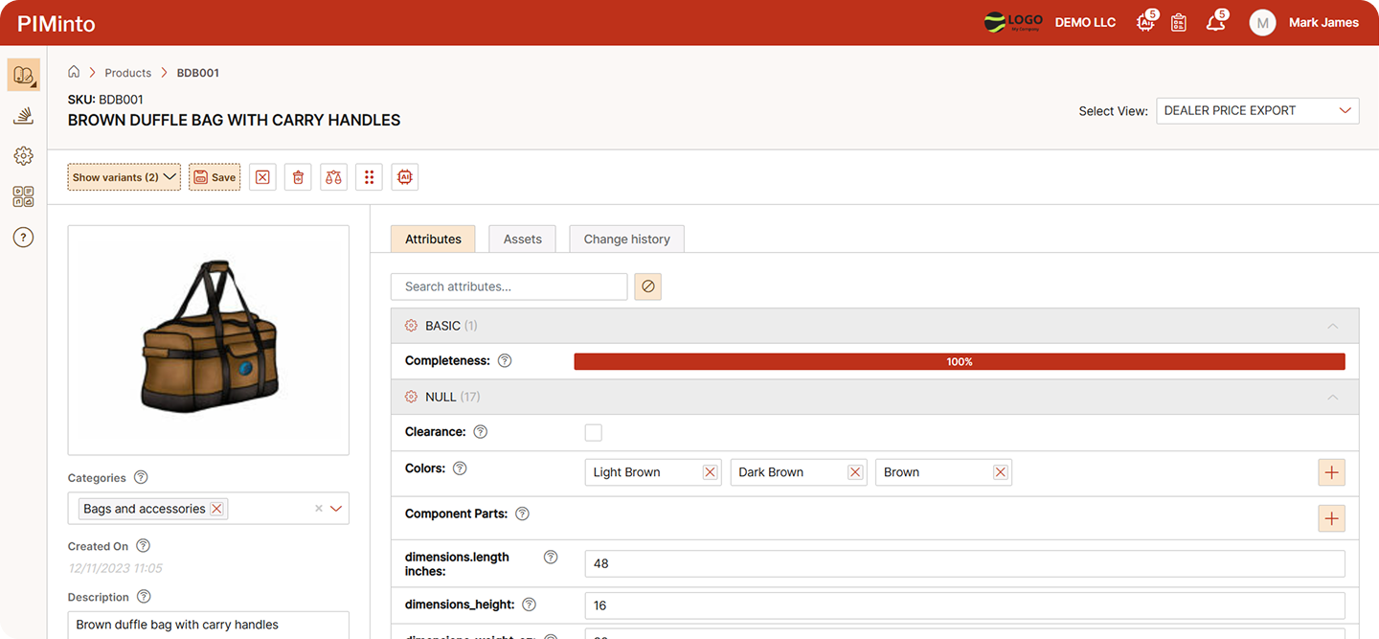Image resolution: width=1379 pixels, height=639 pixels.
Task: Navigate to Products in the breadcrumb
Action: point(127,72)
